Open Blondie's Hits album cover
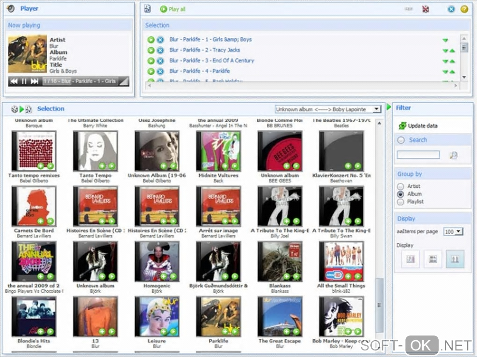477x357 pixels. coord(34,316)
